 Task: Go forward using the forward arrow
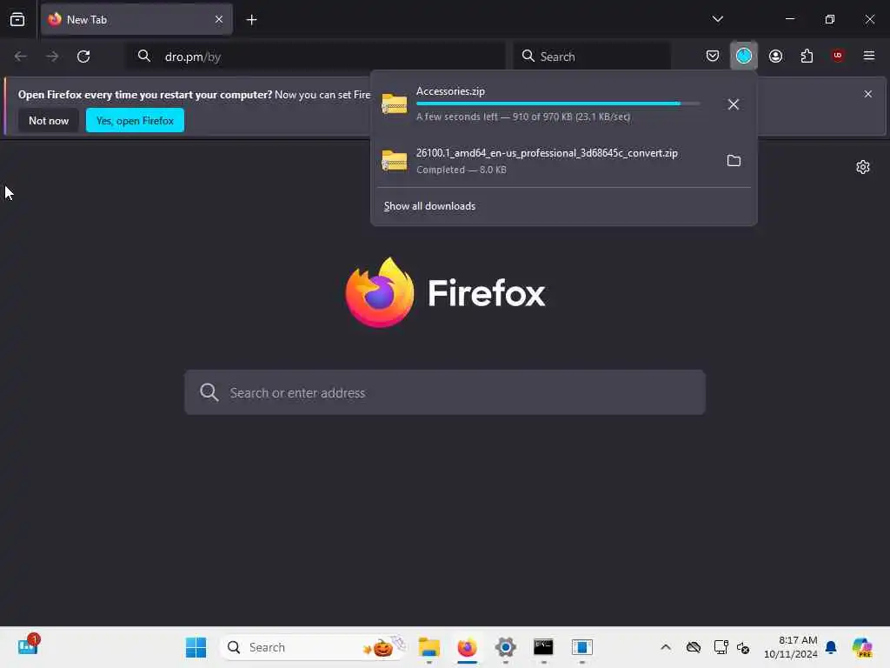52,57
